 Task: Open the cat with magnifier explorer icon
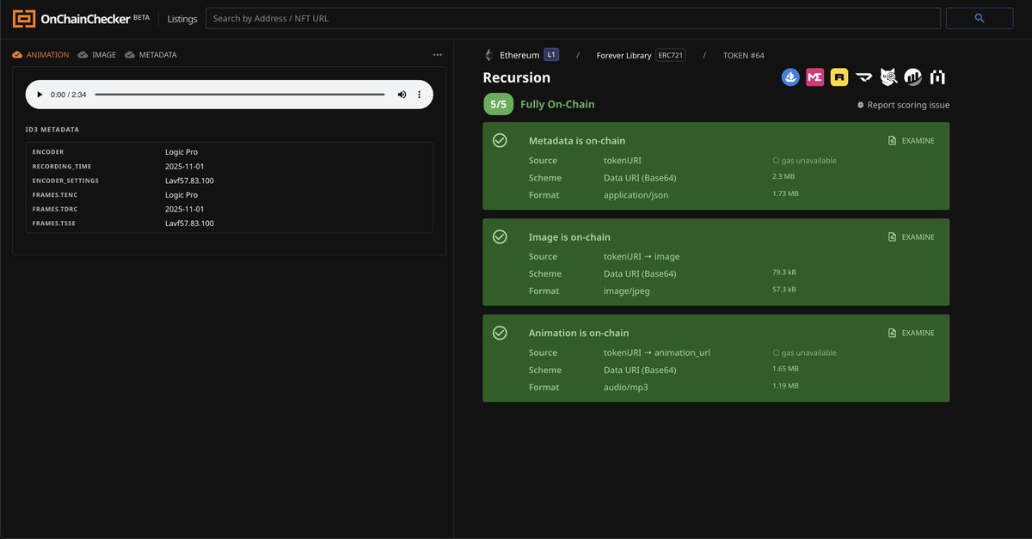point(888,77)
